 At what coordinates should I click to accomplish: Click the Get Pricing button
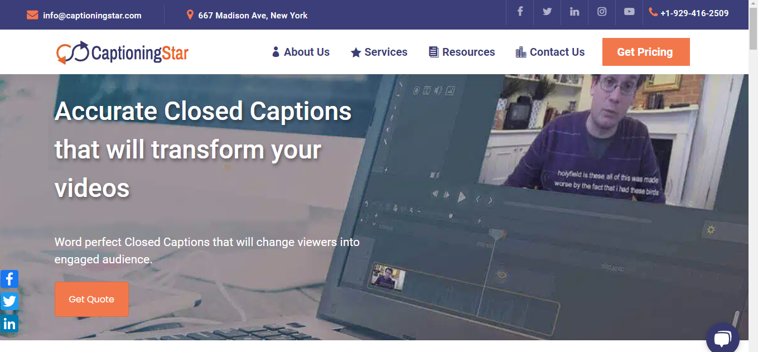[646, 52]
